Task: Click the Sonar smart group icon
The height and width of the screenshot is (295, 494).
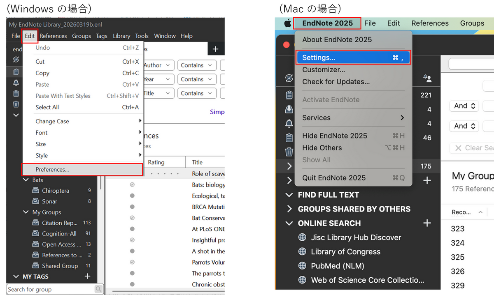Action: (x=35, y=201)
